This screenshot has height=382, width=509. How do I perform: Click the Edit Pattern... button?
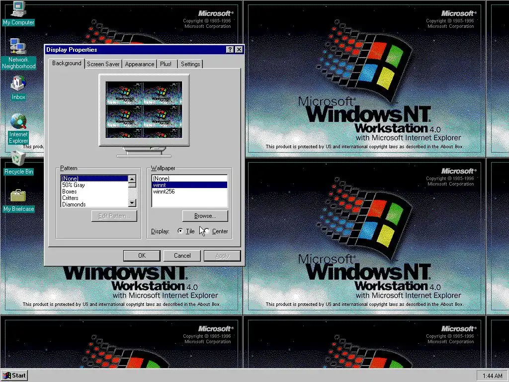(114, 216)
